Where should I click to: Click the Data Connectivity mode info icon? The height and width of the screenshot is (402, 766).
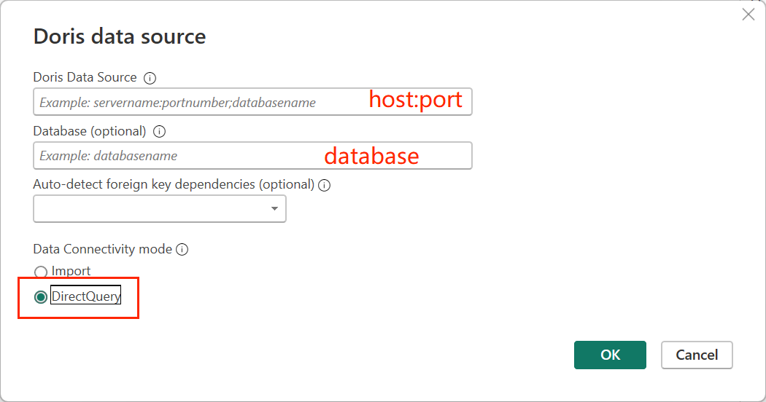point(182,250)
